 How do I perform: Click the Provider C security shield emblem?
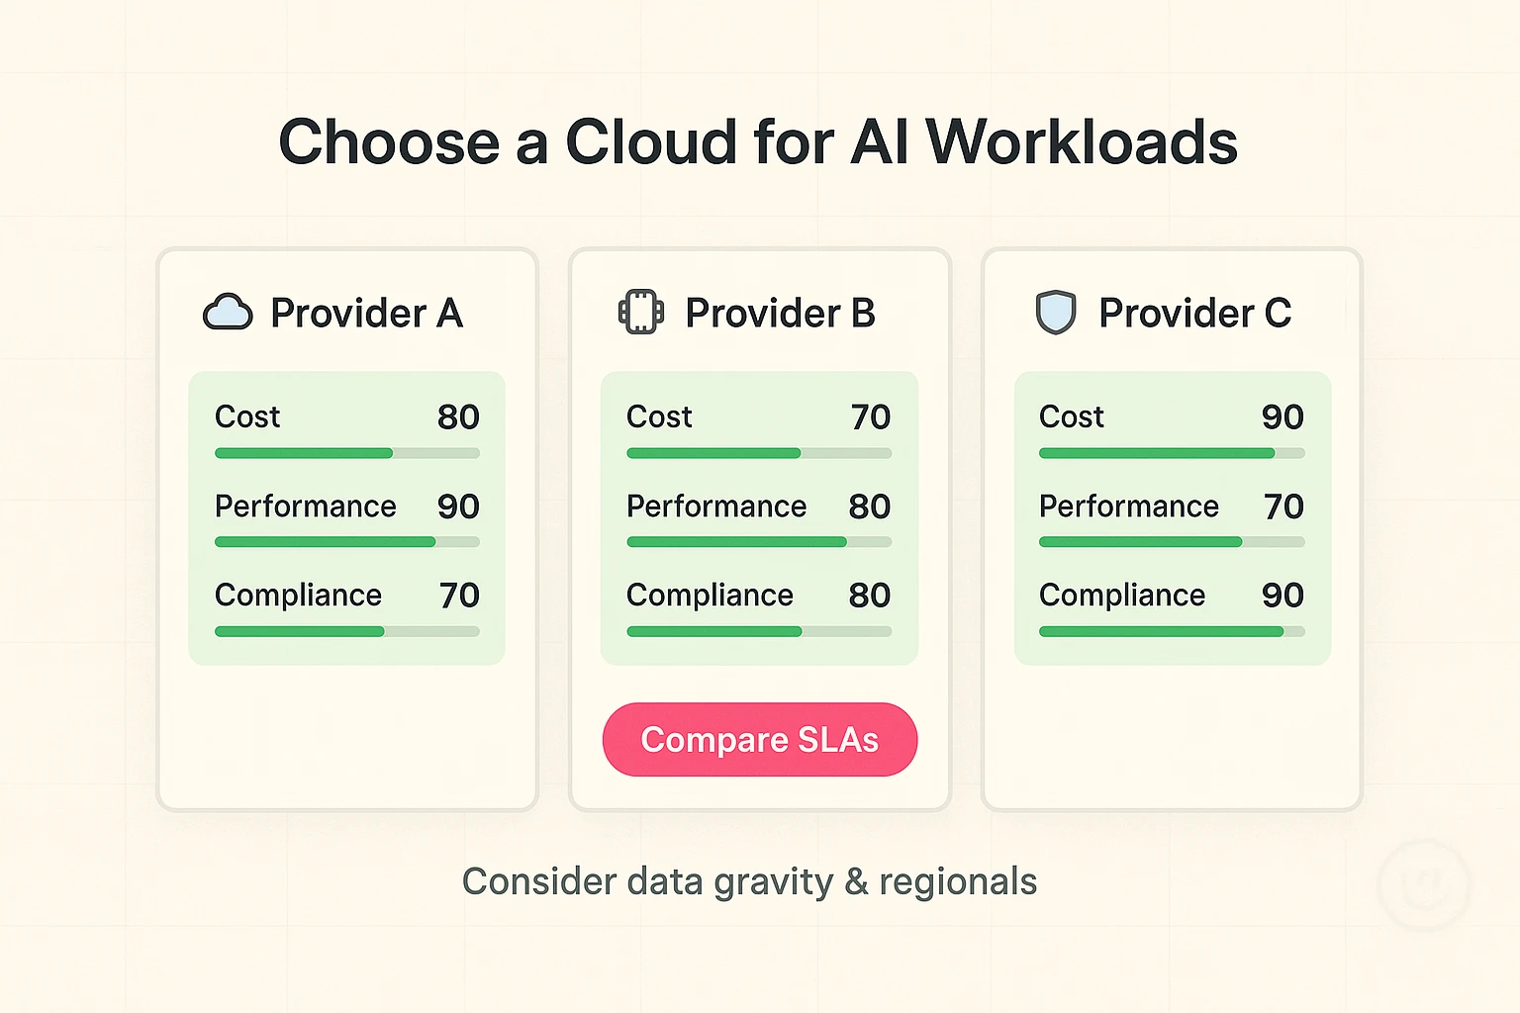pos(1055,314)
